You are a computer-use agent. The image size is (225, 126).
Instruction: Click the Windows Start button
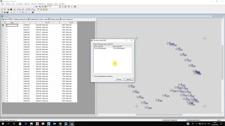pyautogui.click(x=3, y=124)
